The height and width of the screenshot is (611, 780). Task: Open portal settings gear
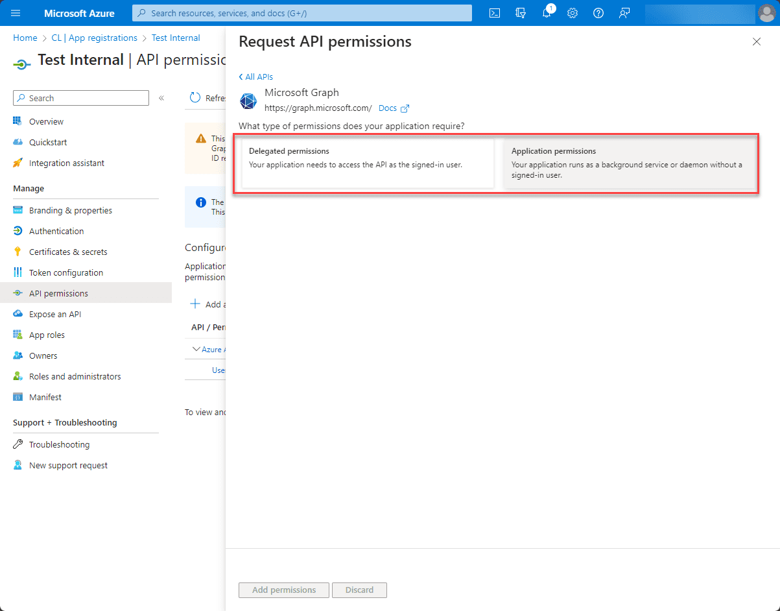(573, 13)
